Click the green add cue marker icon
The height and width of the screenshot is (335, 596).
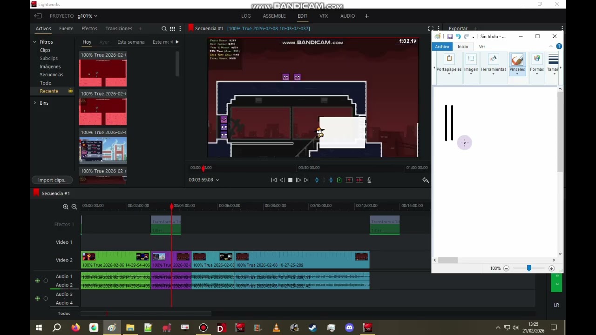tap(339, 180)
